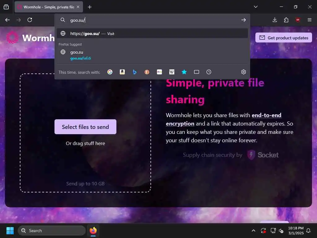Click the muted volume tray icon
The height and width of the screenshot is (238, 317).
click(x=281, y=231)
